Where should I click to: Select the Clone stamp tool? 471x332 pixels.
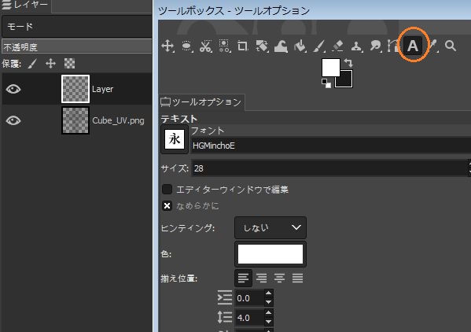pos(356,46)
